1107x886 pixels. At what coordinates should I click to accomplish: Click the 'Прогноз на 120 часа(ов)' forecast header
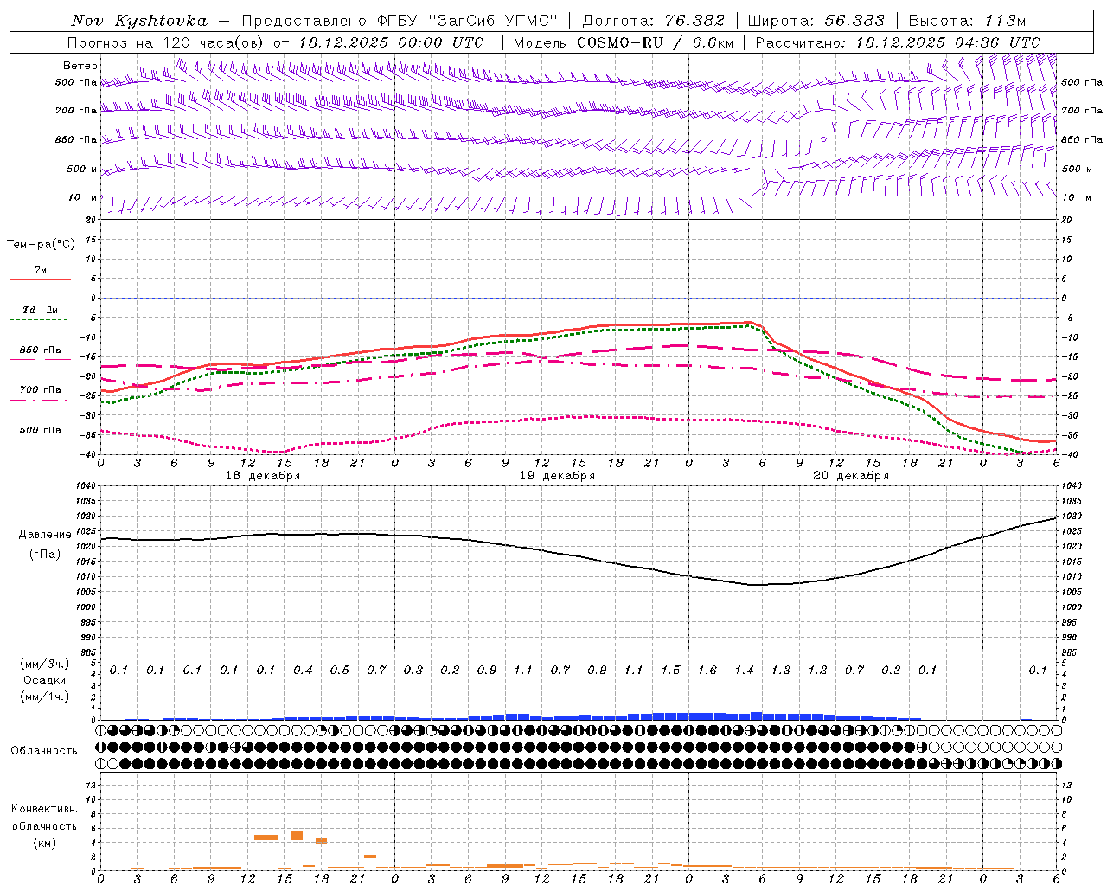click(x=165, y=42)
